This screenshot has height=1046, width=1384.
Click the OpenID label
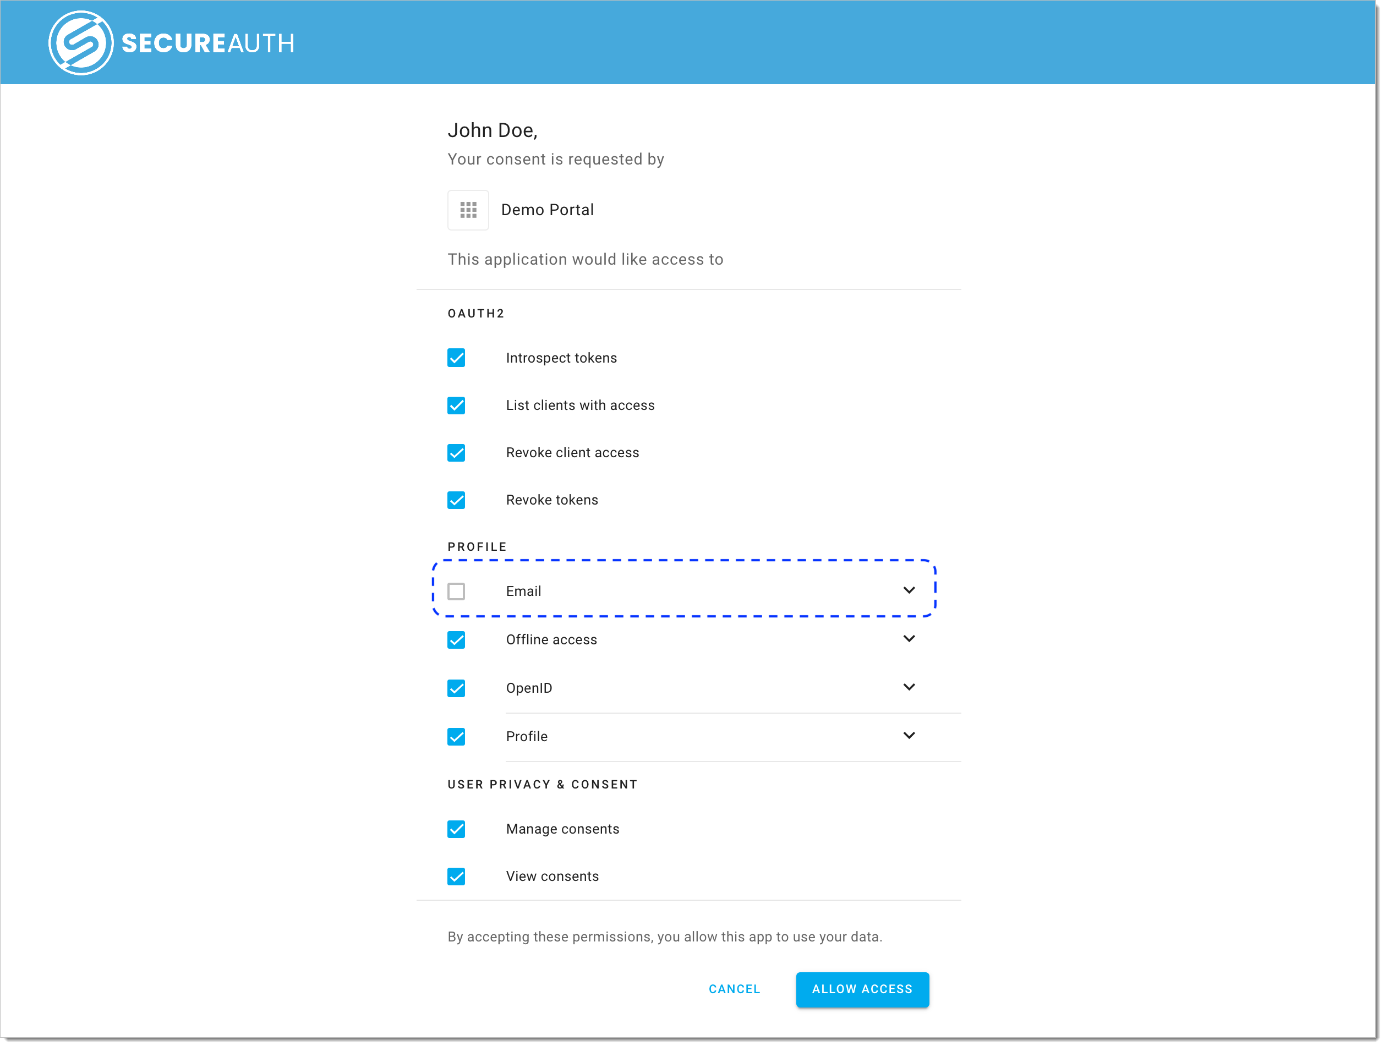529,689
